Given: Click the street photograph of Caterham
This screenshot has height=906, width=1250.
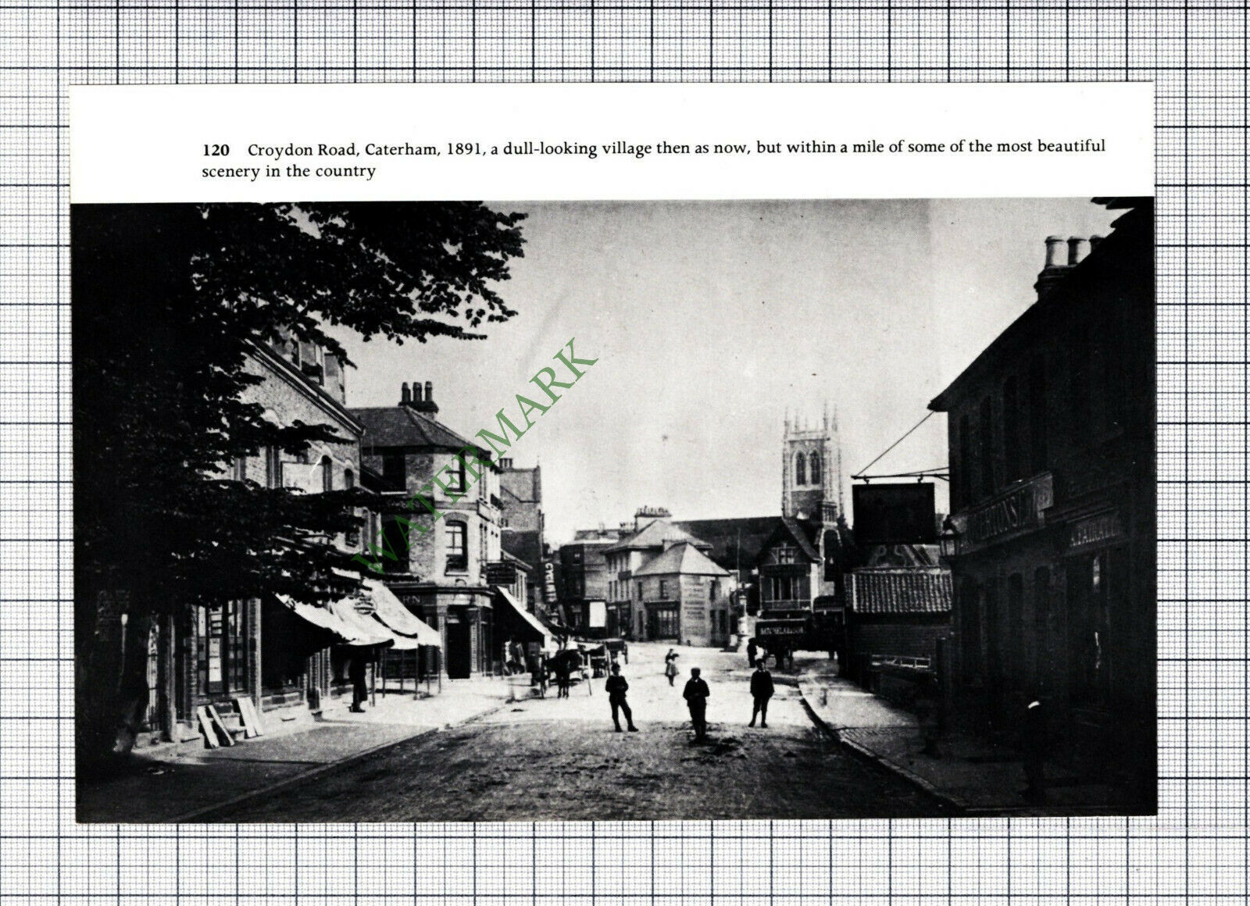Looking at the screenshot, I should point(614,508).
